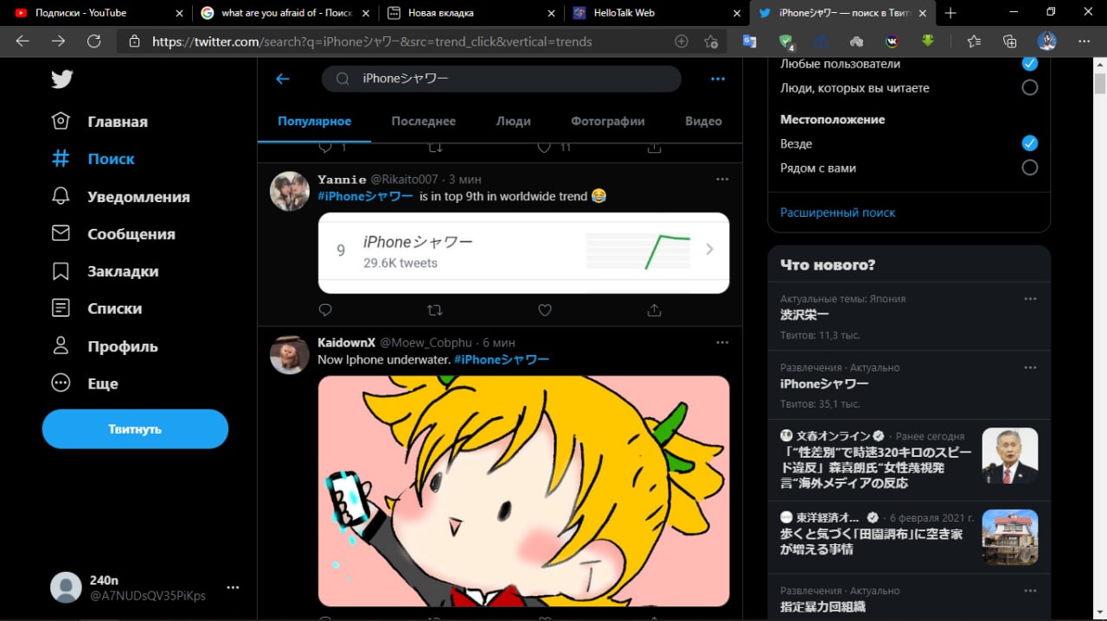
Task: Select Люди, которых вы читаете option
Action: (x=1029, y=87)
